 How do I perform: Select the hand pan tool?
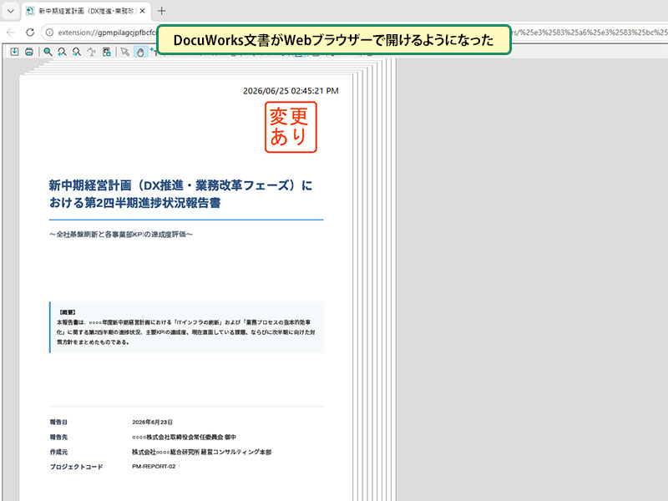tap(139, 52)
